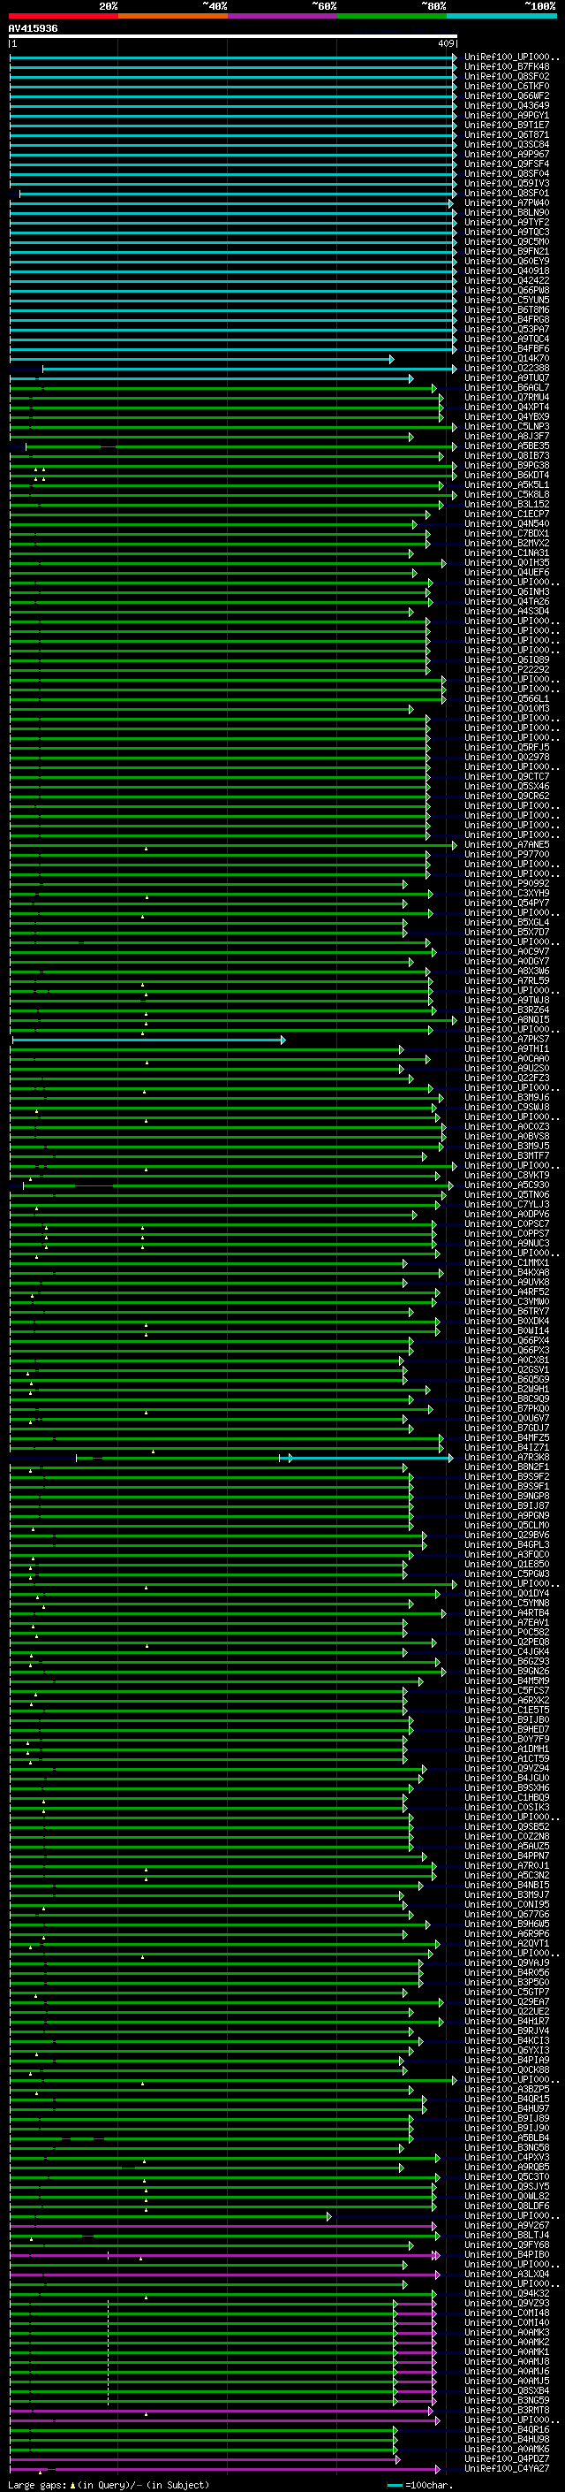
Task: Click the green segment of the identity legend
Action: click(392, 16)
